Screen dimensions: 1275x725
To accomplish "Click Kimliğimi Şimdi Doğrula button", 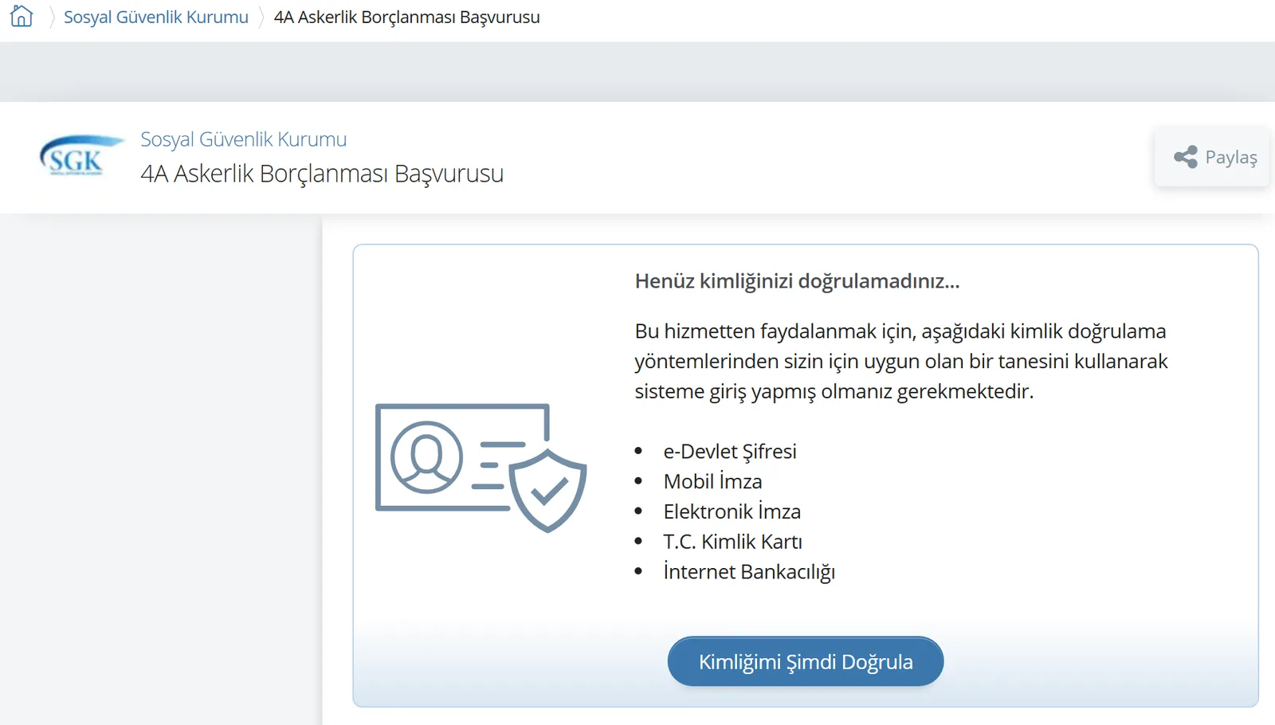I will [806, 661].
